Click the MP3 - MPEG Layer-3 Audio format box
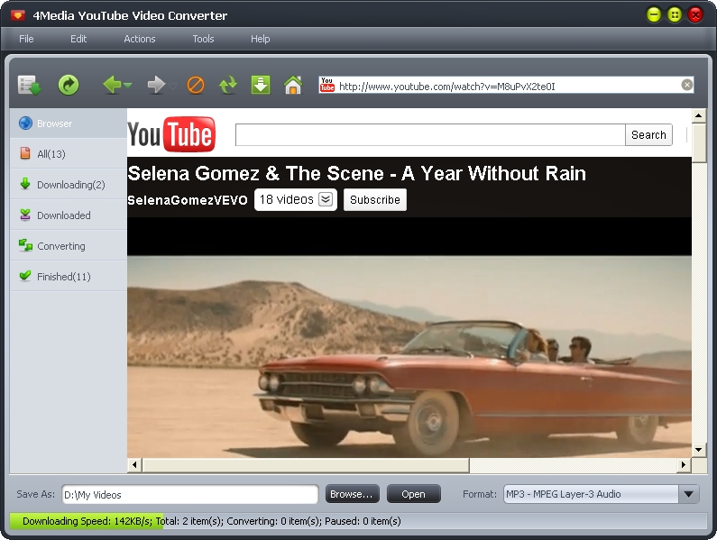 point(592,494)
